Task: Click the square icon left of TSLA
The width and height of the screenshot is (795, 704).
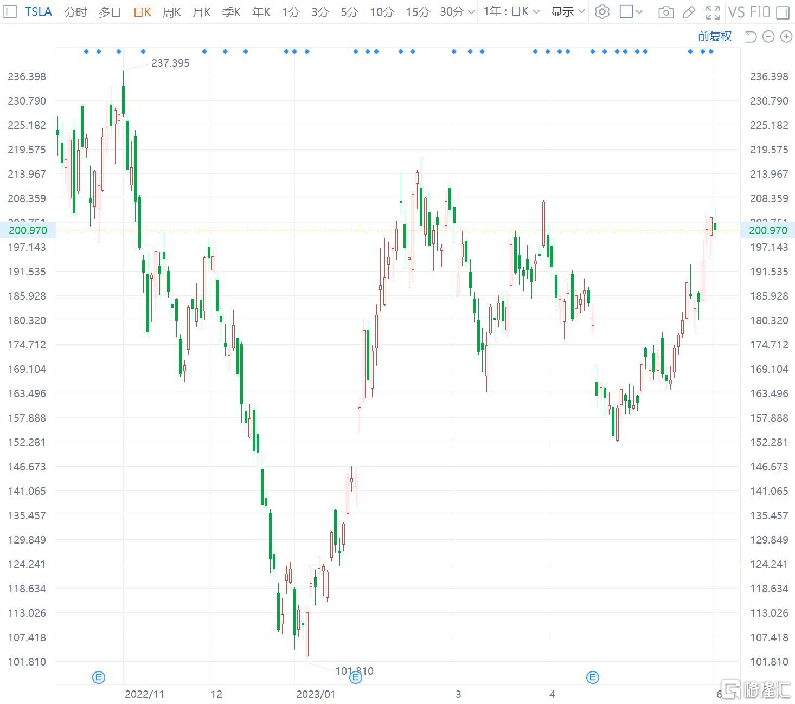Action: click(10, 11)
